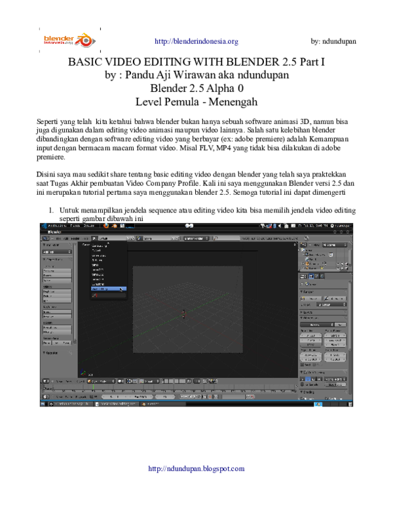Collapse the Render panel triangle
The image size is (393, 509).
301,292
